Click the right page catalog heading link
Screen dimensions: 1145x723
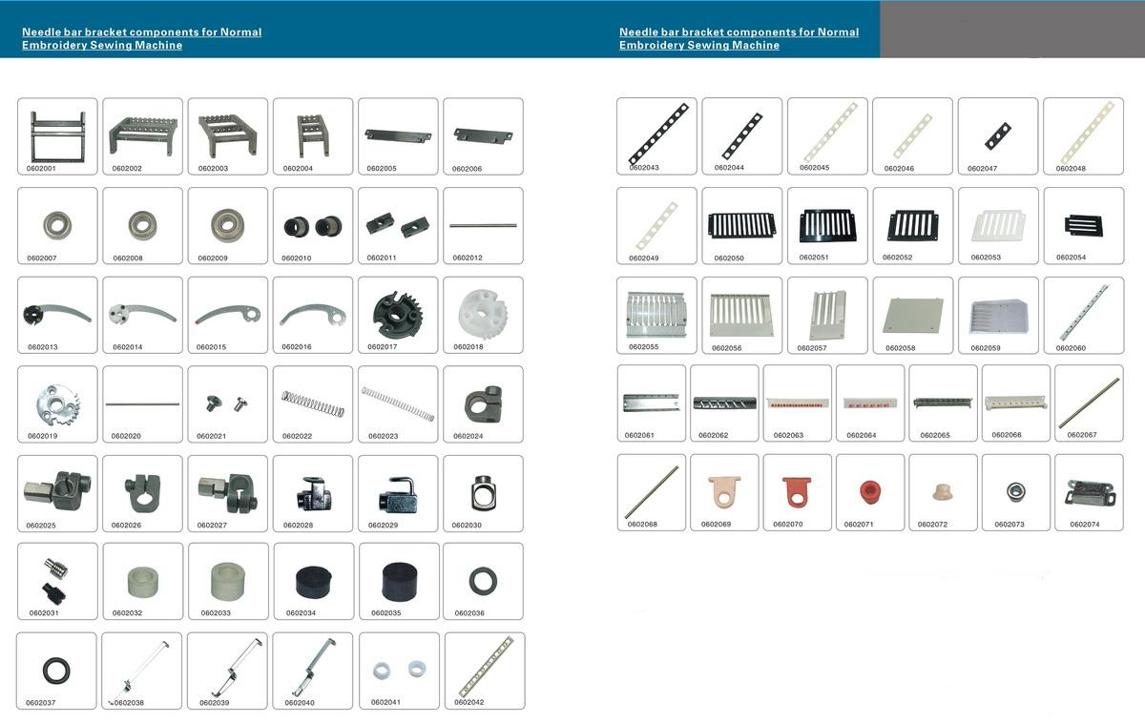[739, 38]
